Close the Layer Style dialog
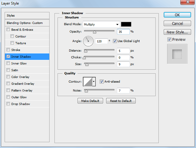Screen dimensions: 196x148 tap(187, 2)
